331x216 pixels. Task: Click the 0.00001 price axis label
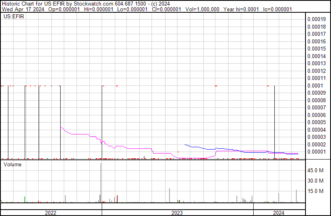coord(317,152)
